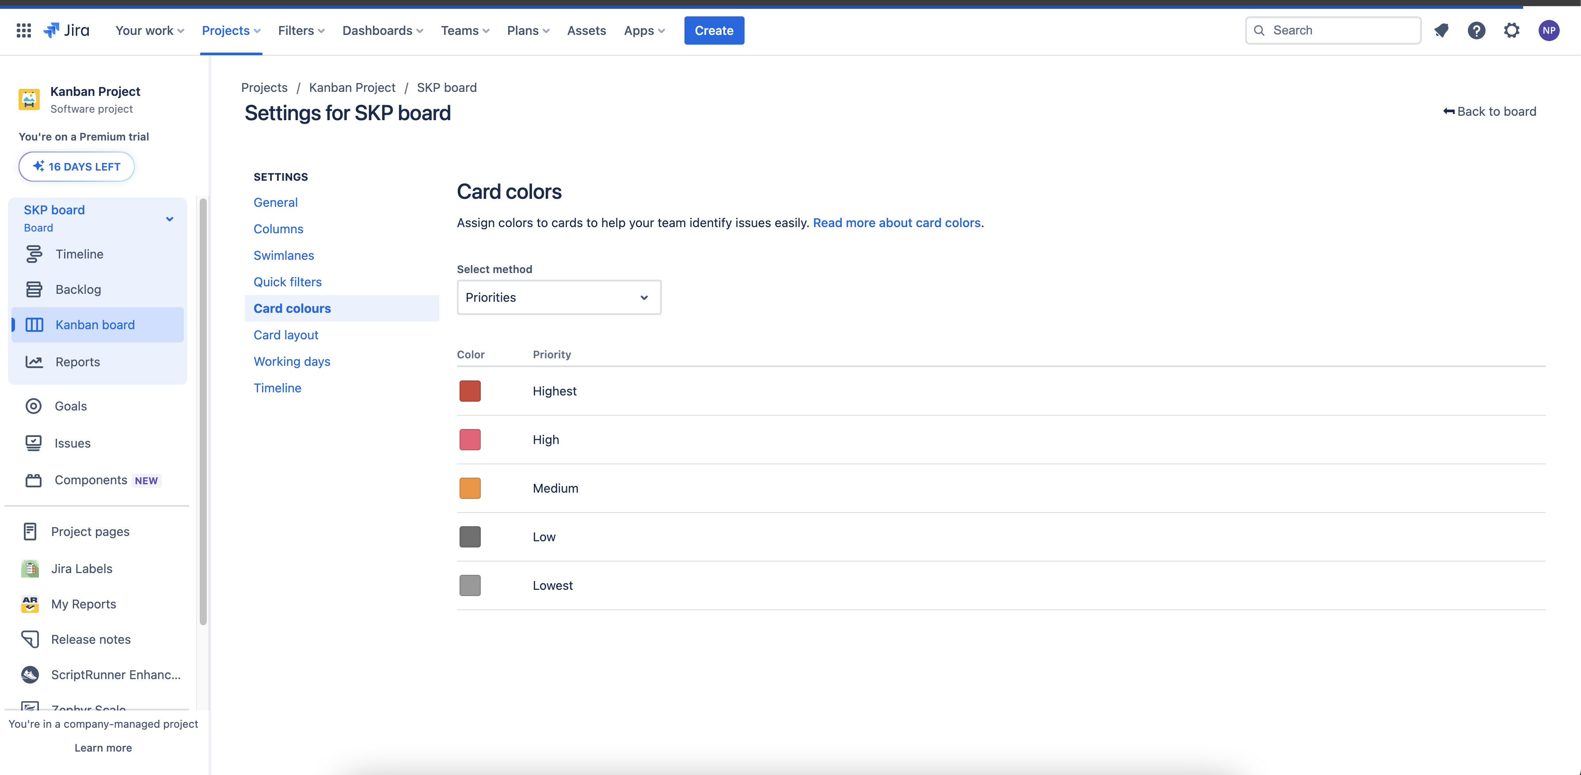Screen dimensions: 1581x775
Task: Click the Jira logo
Action: pyautogui.click(x=66, y=30)
